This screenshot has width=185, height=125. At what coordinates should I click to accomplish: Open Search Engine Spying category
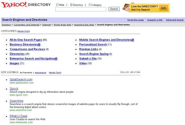tap(94, 54)
